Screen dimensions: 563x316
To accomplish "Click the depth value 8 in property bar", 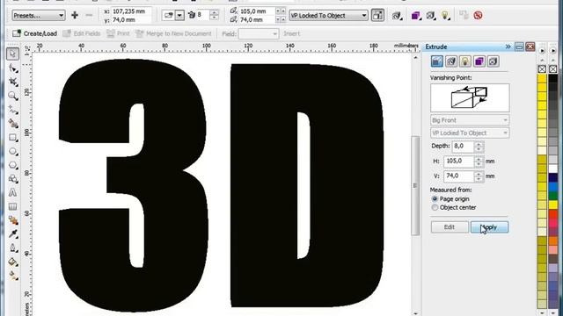I will [203, 15].
